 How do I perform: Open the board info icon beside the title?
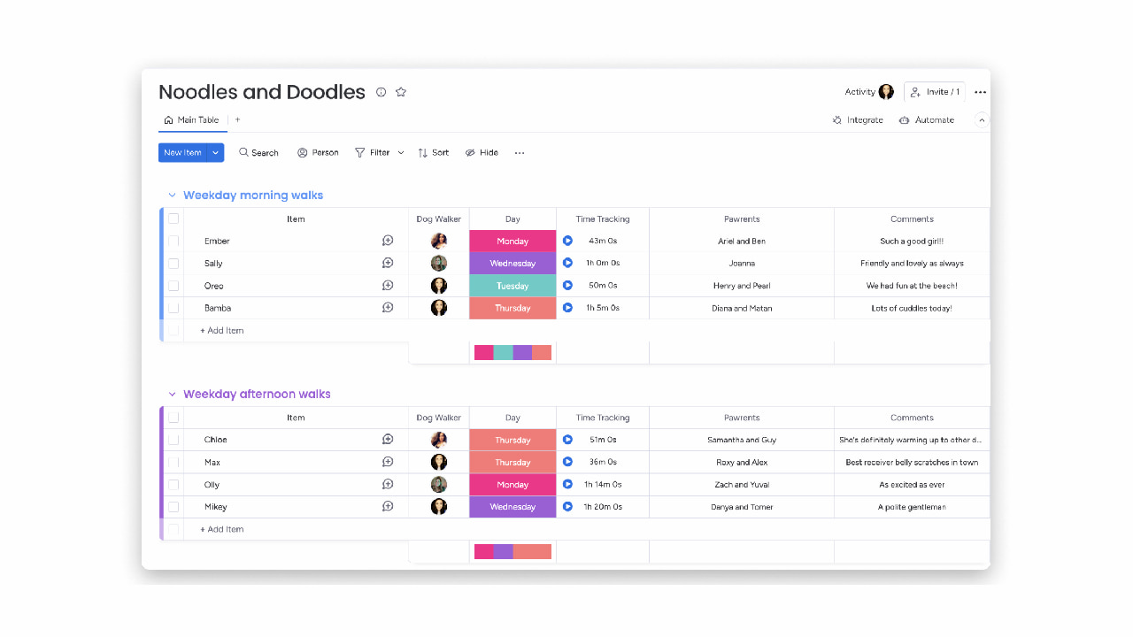coord(381,92)
